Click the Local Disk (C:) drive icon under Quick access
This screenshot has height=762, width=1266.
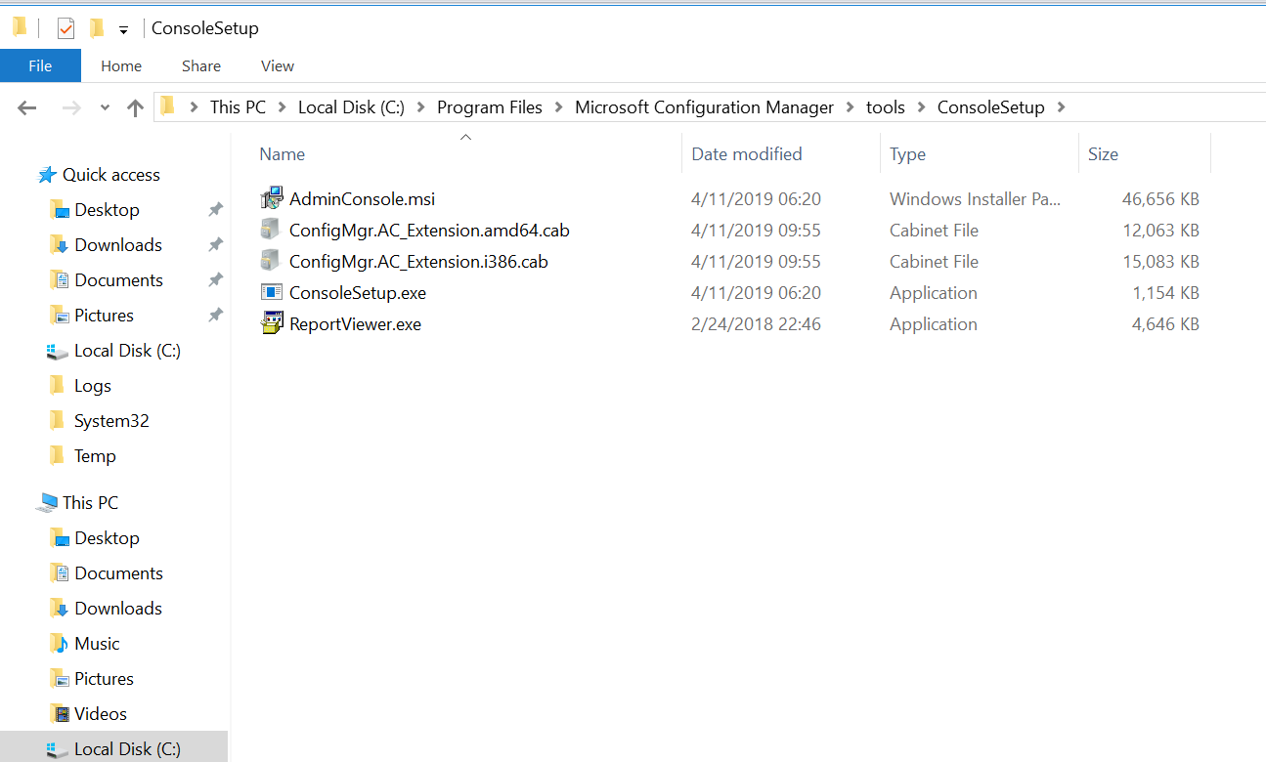pos(58,351)
